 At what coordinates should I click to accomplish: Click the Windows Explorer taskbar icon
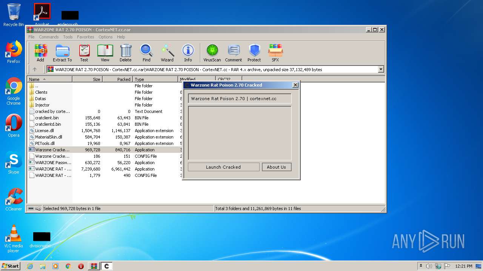point(43,266)
